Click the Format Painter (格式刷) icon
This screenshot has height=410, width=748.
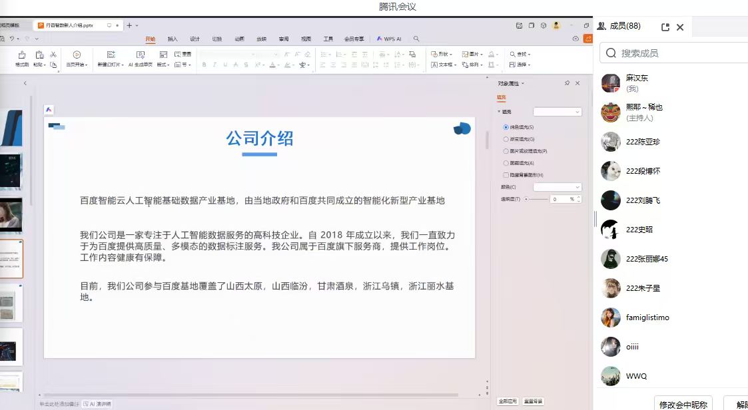[22, 55]
